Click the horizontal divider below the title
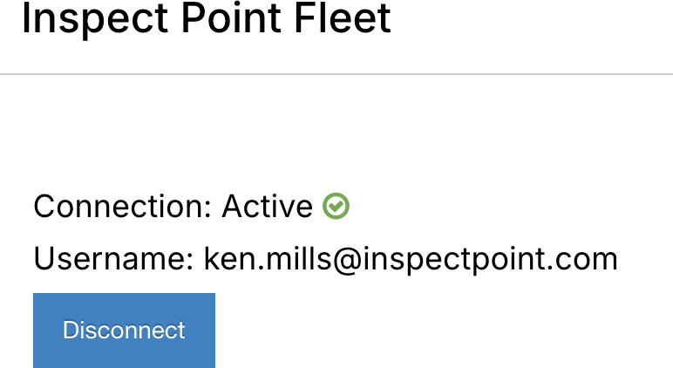Viewport: 673px width, 368px height. [336, 74]
